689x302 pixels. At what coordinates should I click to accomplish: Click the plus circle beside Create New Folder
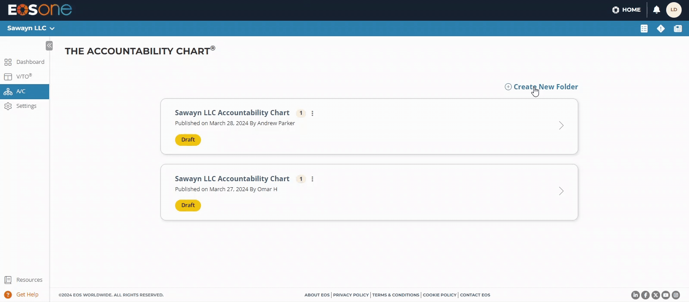pos(508,87)
